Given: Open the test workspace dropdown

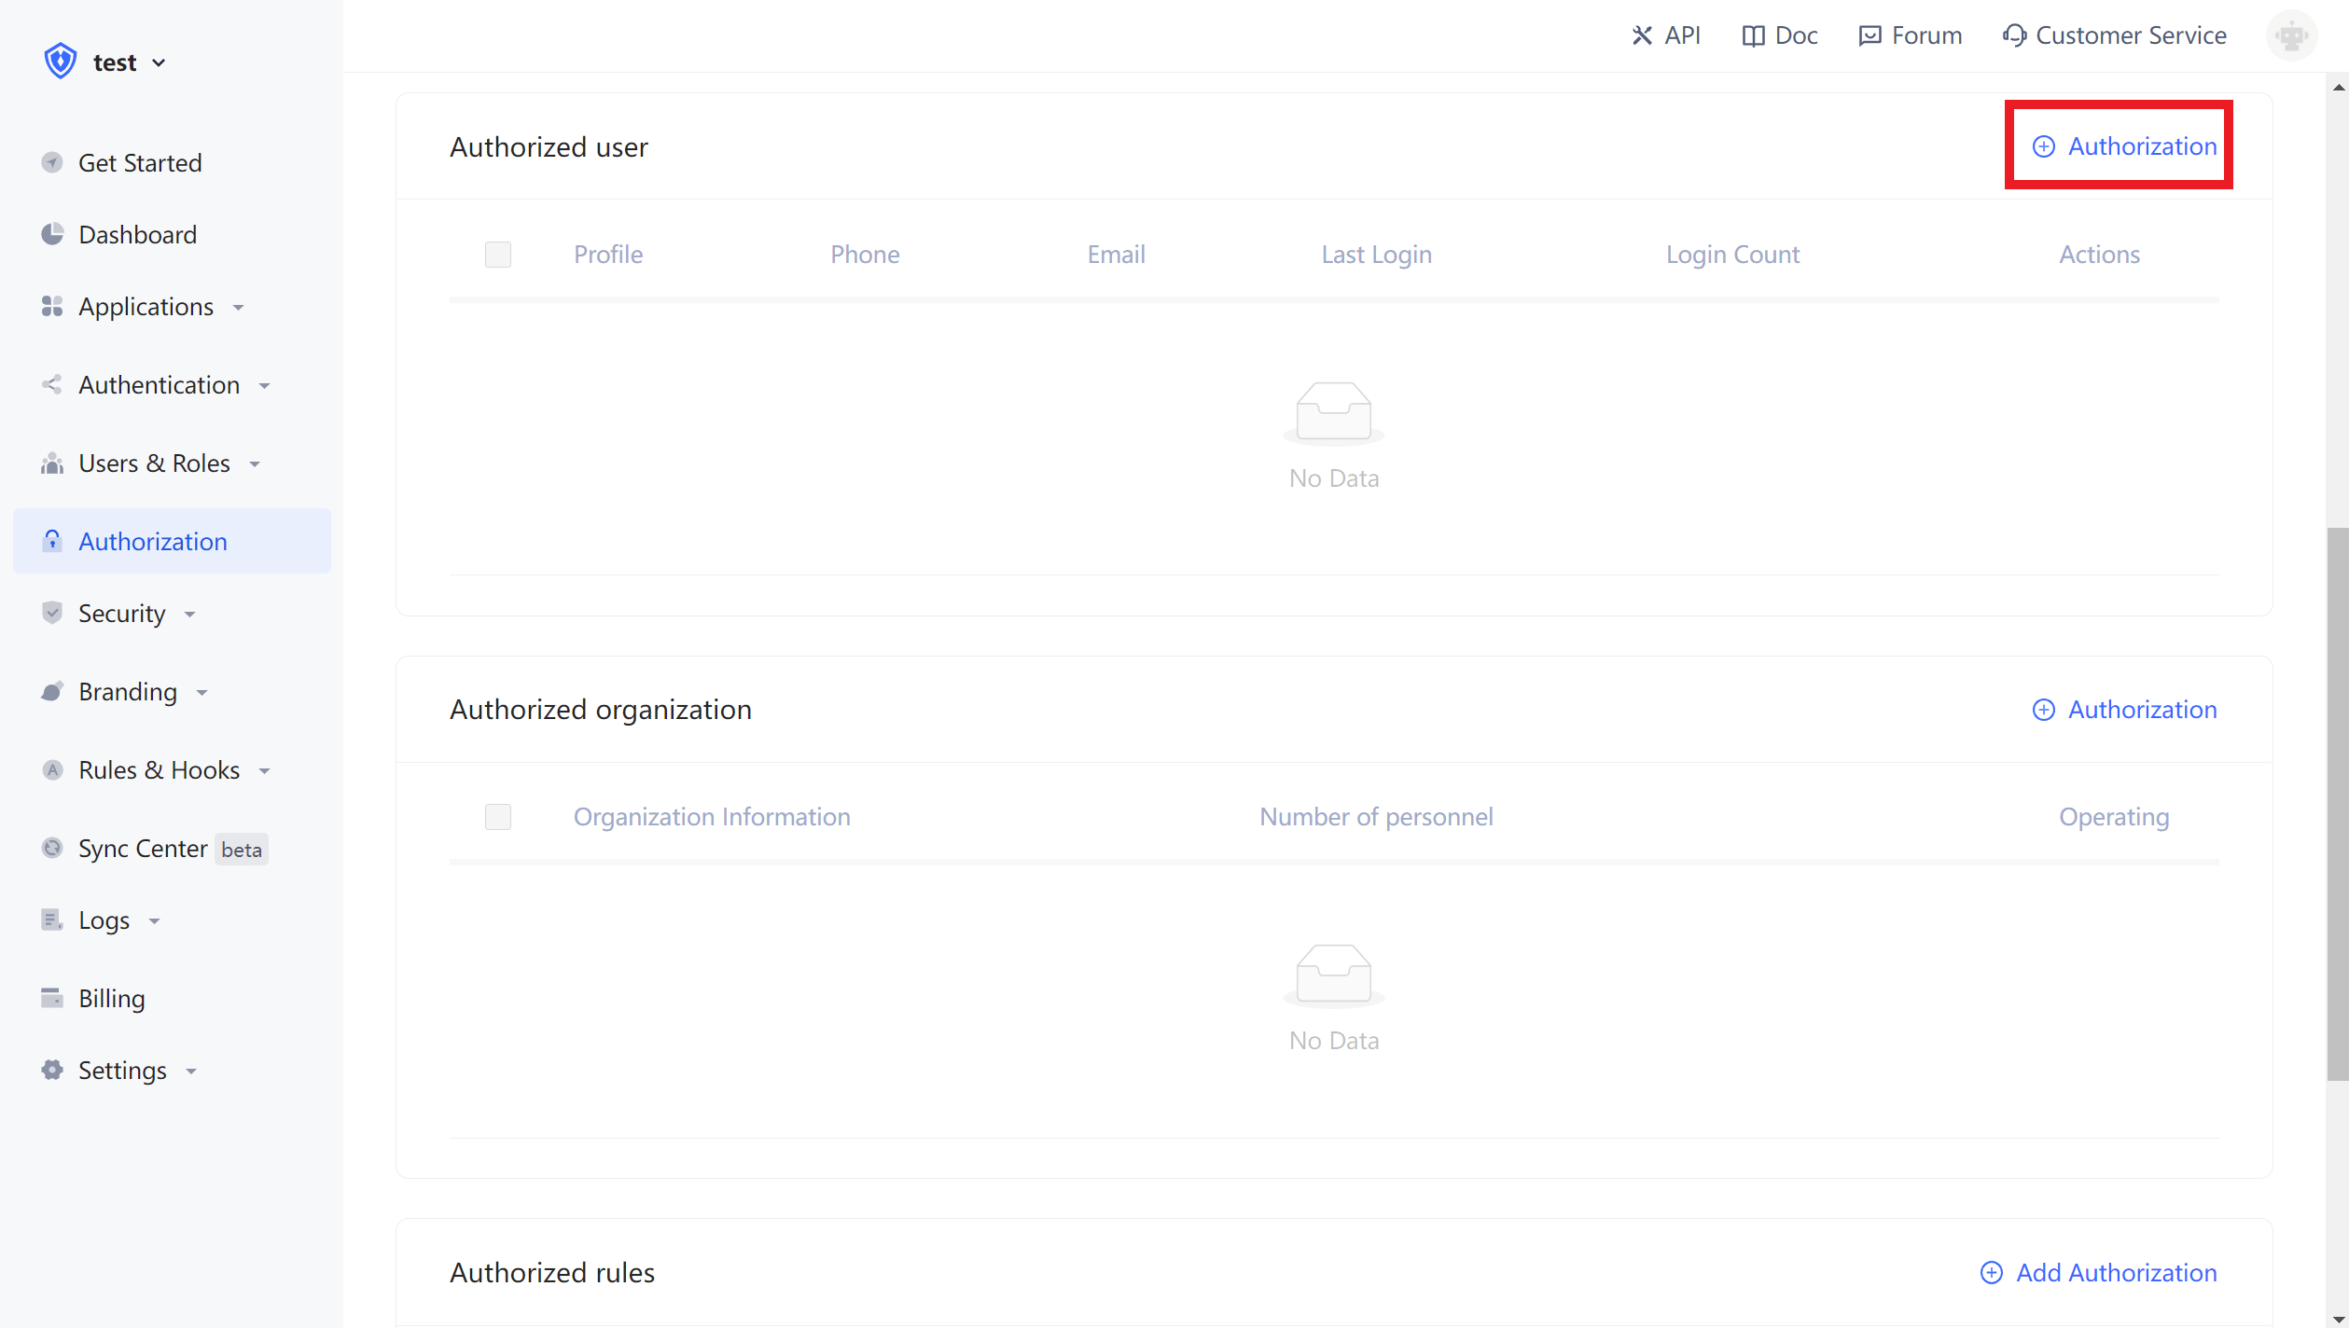Looking at the screenshot, I should pyautogui.click(x=129, y=62).
